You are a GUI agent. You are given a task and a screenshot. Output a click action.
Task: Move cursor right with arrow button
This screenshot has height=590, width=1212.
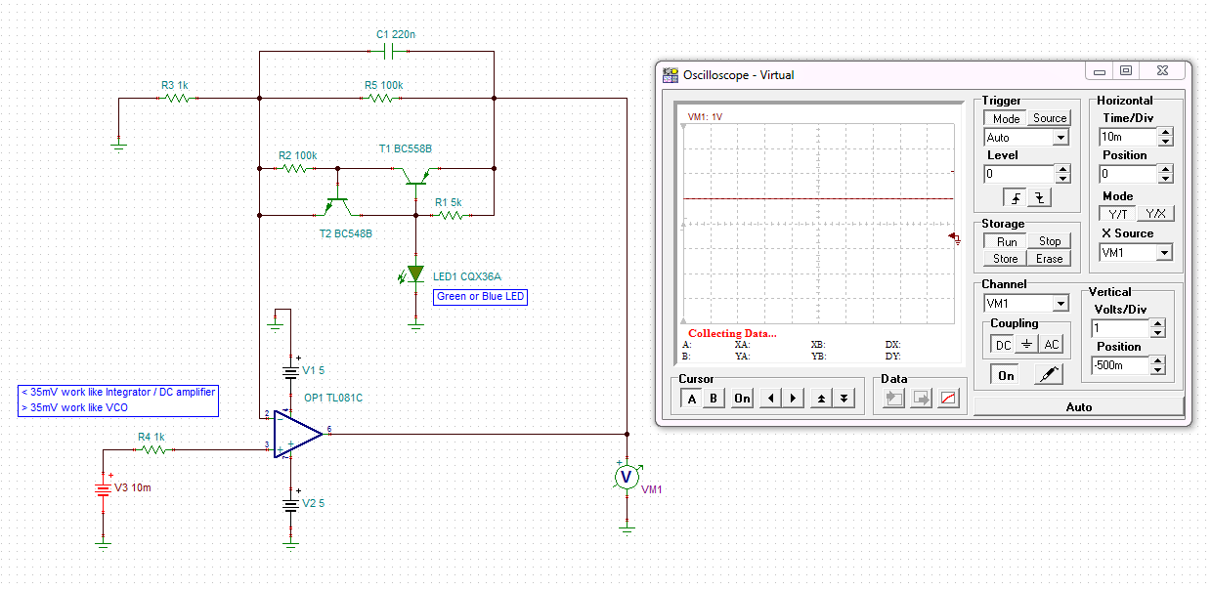pyautogui.click(x=793, y=399)
